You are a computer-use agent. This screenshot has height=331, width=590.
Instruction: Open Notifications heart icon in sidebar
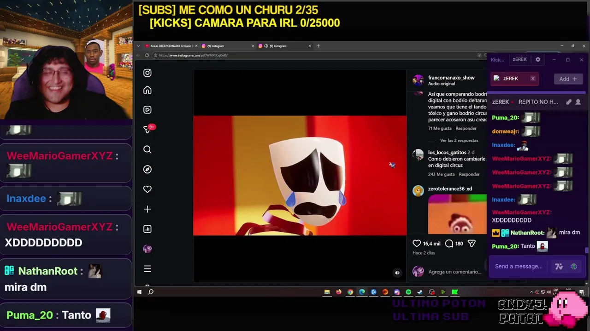tap(147, 189)
